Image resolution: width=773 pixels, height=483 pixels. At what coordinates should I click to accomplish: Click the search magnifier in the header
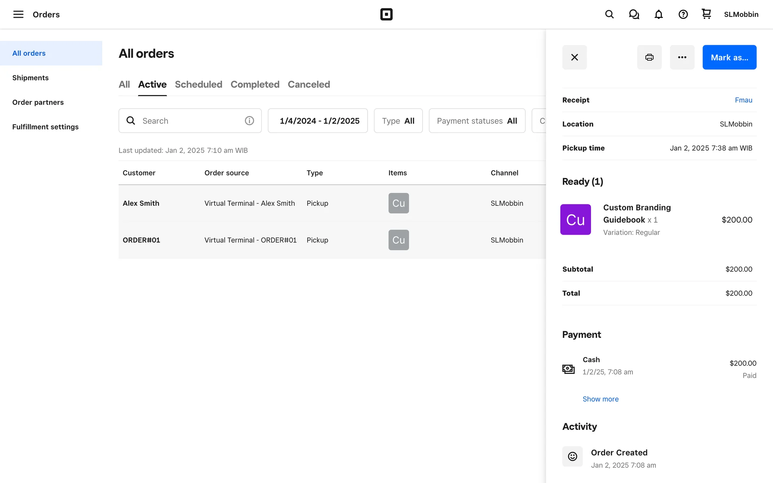tap(609, 14)
